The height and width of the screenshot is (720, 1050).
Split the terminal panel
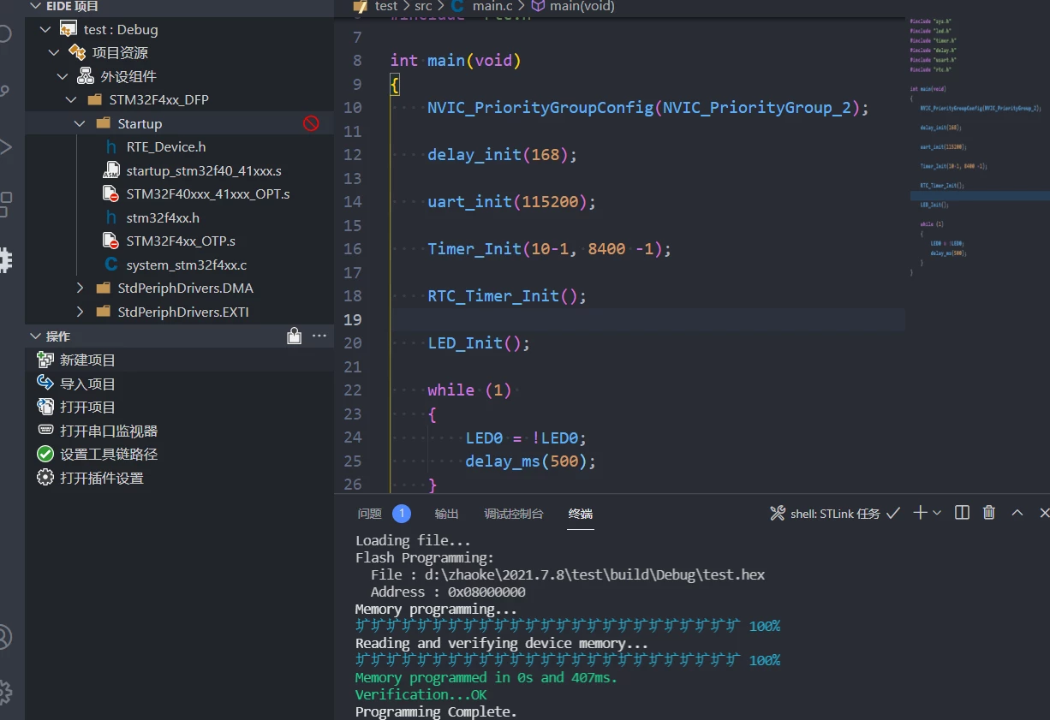(962, 513)
